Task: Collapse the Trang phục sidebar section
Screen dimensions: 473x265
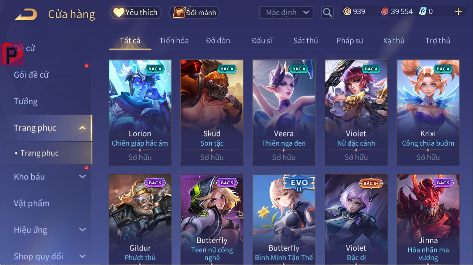Action: click(x=82, y=128)
